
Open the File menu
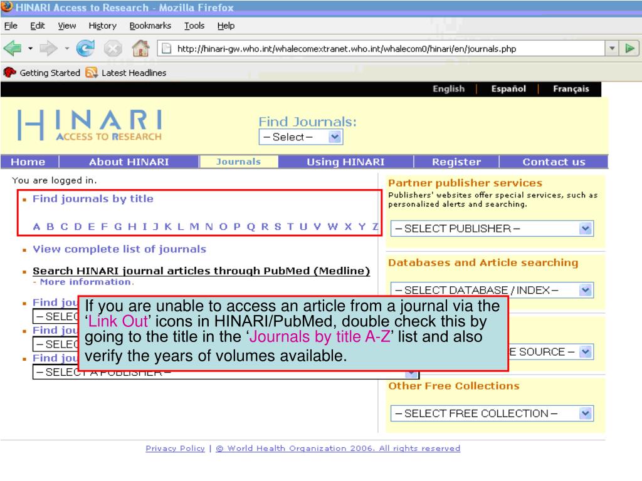coord(11,26)
